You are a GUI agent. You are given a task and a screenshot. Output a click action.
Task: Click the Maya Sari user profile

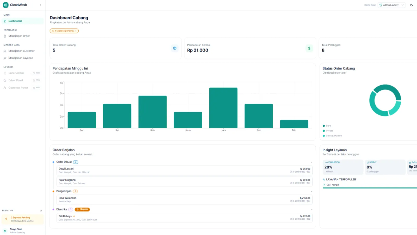pyautogui.click(x=23, y=231)
